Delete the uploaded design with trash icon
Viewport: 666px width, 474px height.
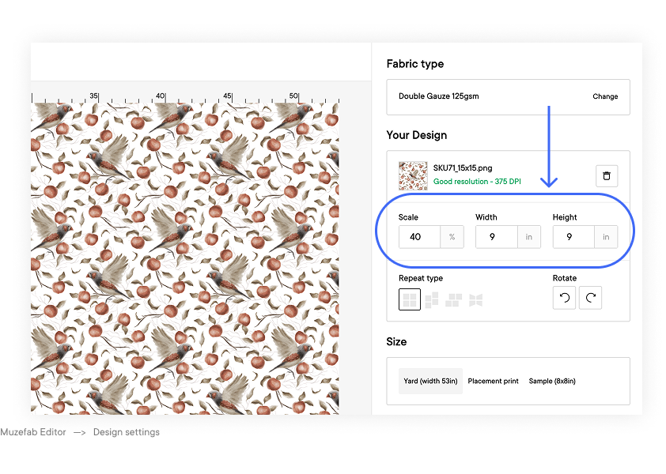coord(606,175)
